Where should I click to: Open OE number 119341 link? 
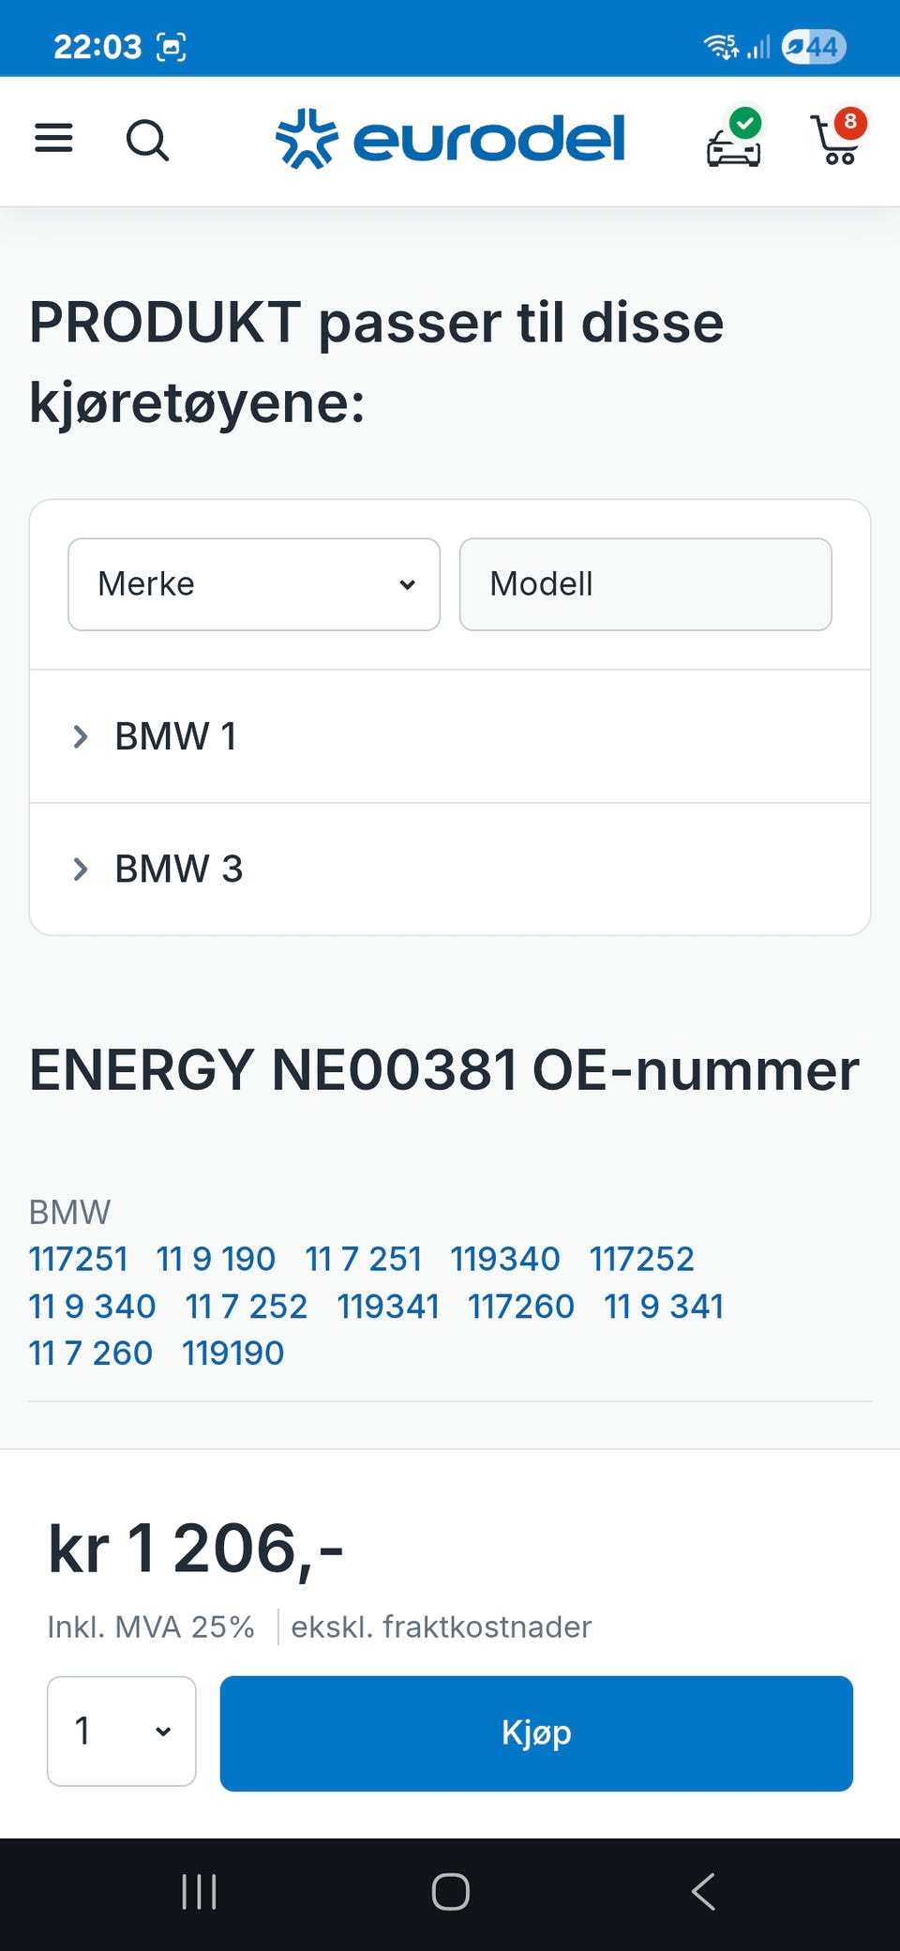click(x=387, y=1306)
